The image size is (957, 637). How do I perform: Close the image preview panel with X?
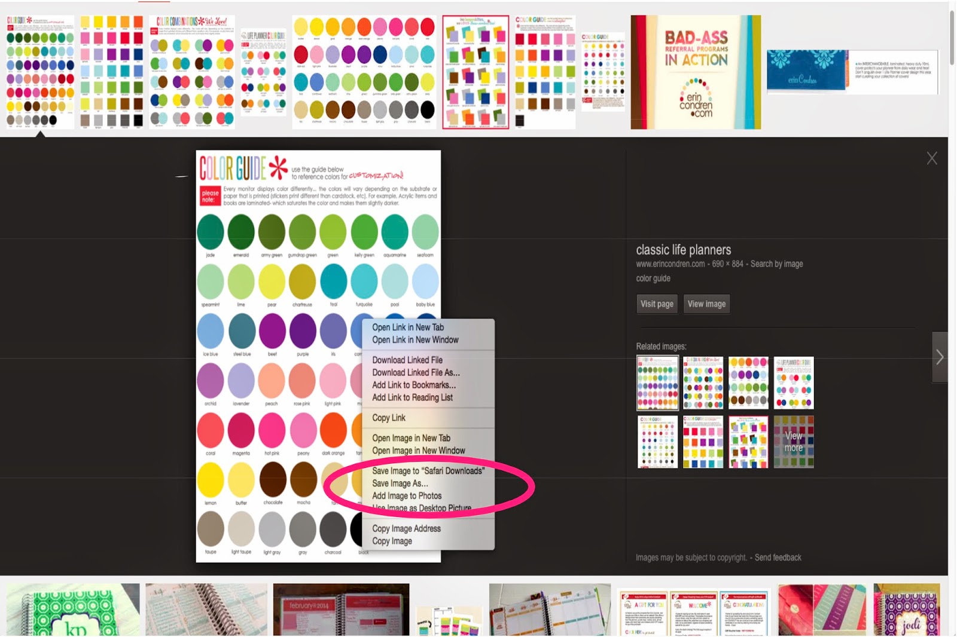931,158
